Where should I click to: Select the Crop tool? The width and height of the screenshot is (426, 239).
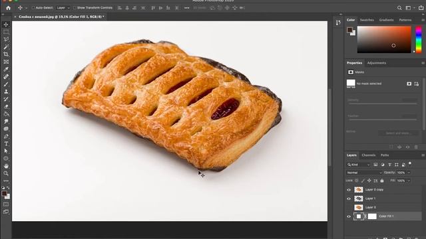click(x=6, y=54)
